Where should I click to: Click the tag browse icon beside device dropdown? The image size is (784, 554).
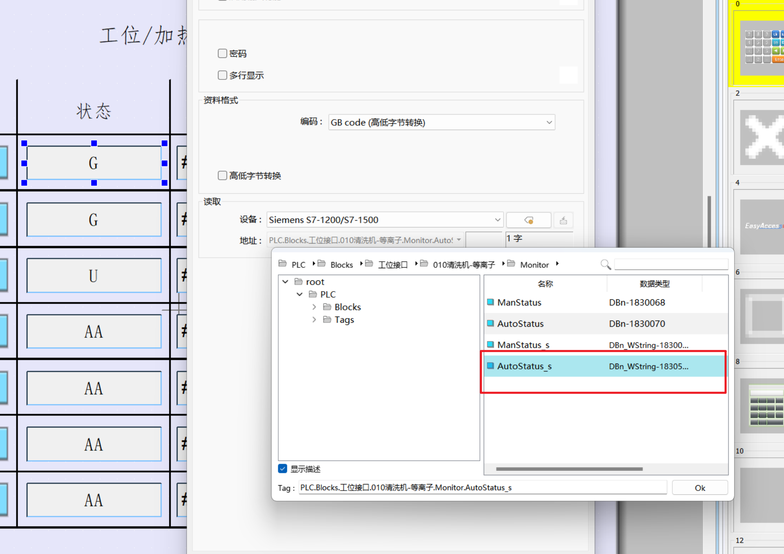point(528,220)
